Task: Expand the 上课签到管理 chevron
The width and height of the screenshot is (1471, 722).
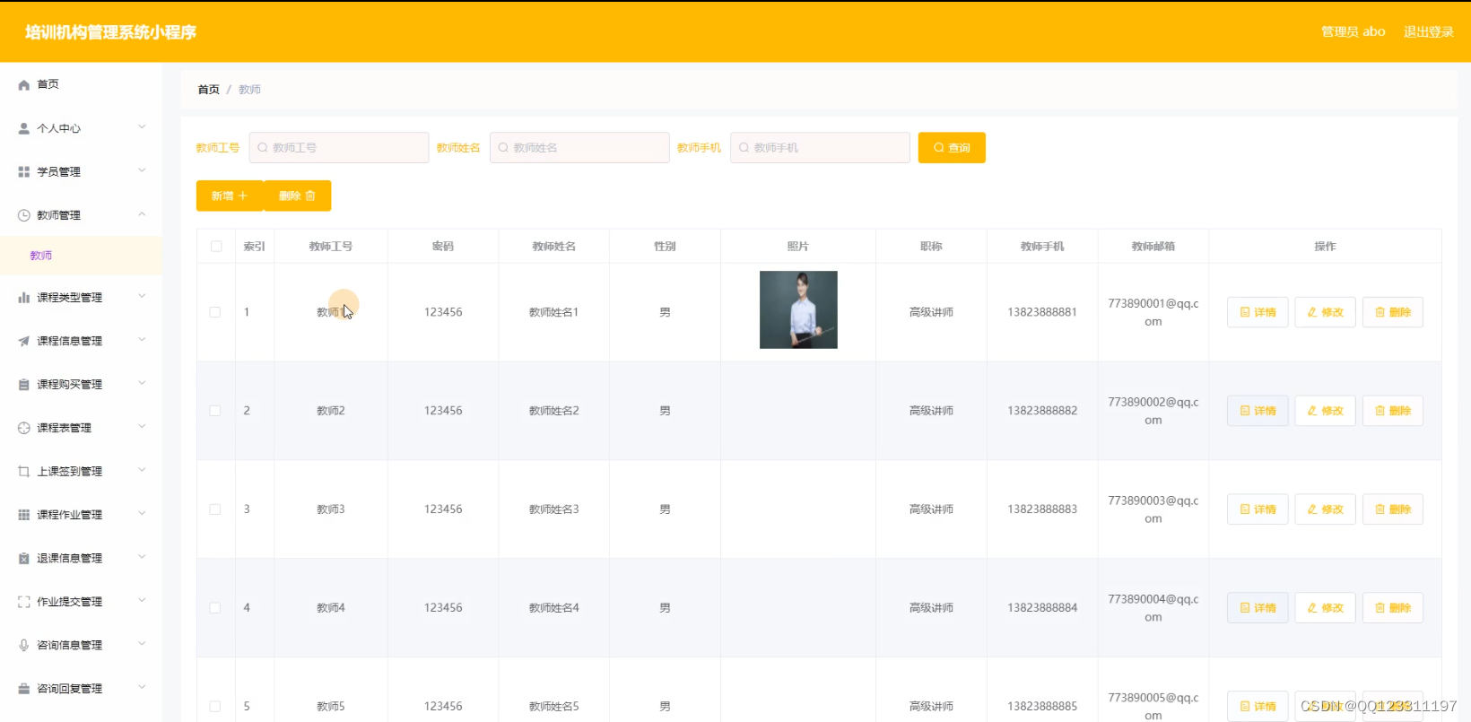Action: pyautogui.click(x=142, y=470)
